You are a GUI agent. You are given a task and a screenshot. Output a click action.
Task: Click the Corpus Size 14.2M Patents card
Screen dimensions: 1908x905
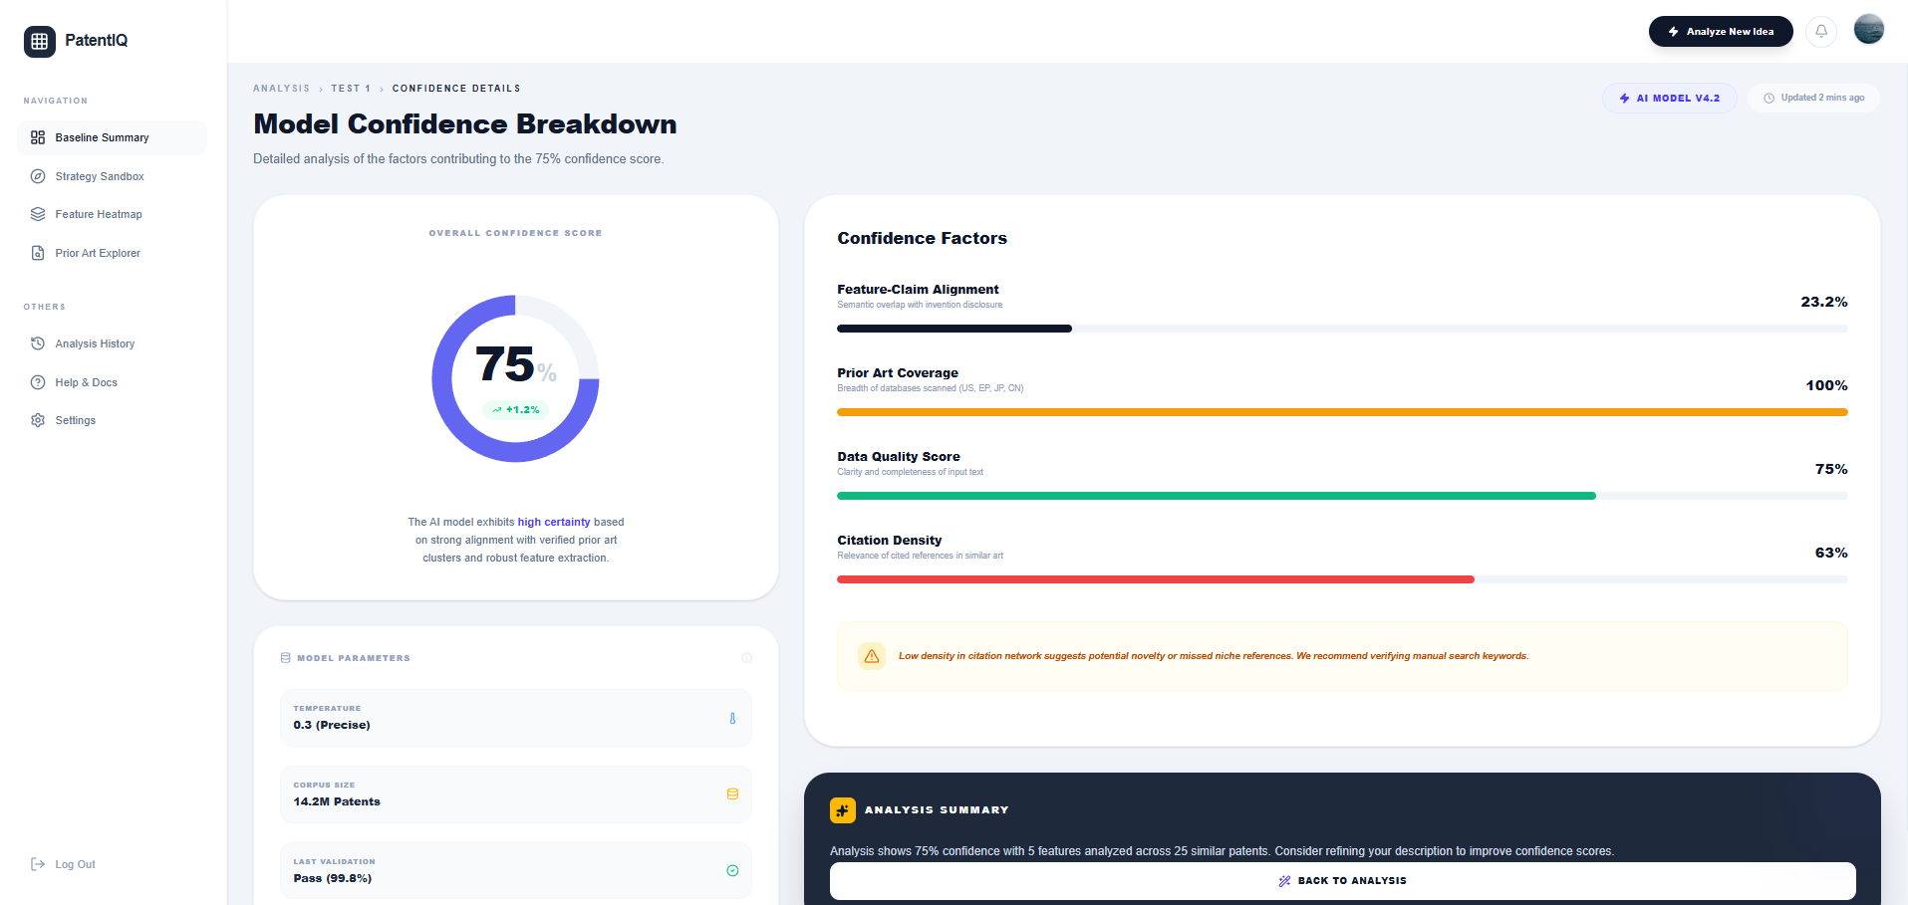pyautogui.click(x=516, y=794)
